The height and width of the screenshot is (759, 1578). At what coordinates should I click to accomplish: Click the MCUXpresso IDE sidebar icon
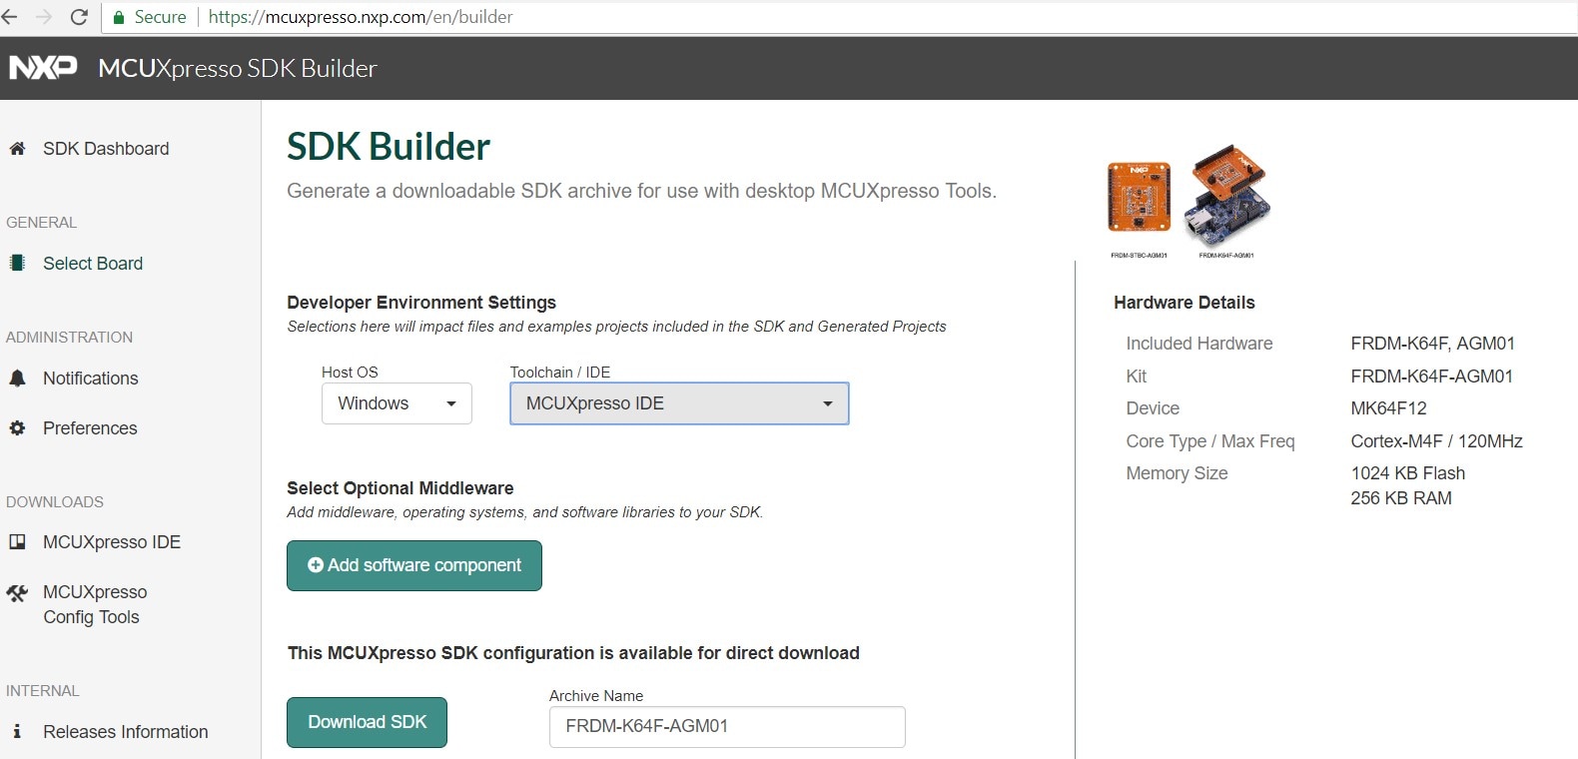pos(17,542)
